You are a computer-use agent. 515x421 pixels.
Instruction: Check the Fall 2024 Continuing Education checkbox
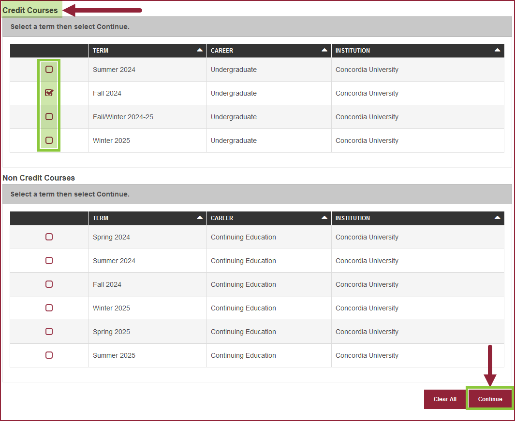(49, 284)
